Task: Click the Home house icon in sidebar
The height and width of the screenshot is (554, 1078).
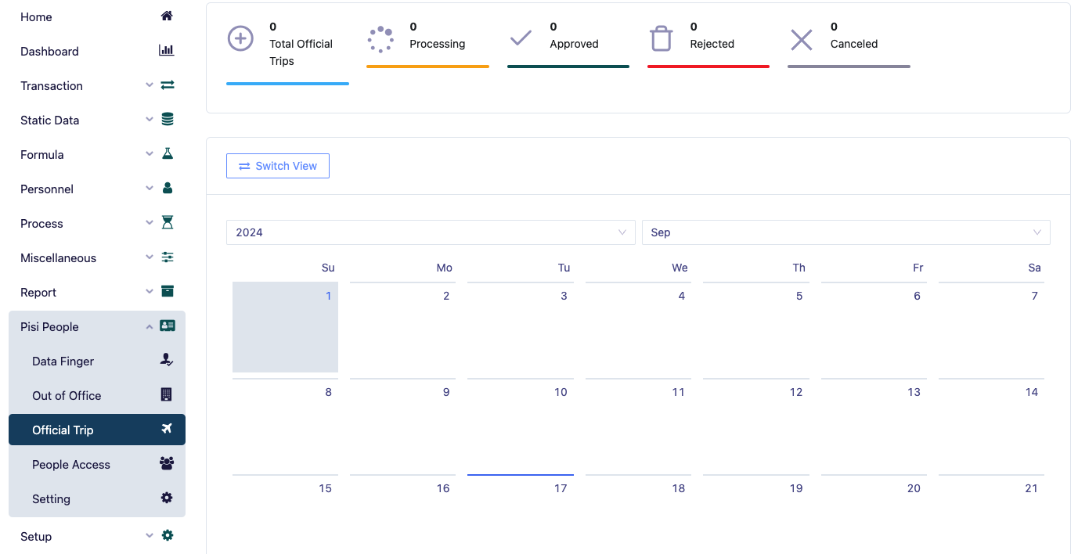Action: coord(167,16)
